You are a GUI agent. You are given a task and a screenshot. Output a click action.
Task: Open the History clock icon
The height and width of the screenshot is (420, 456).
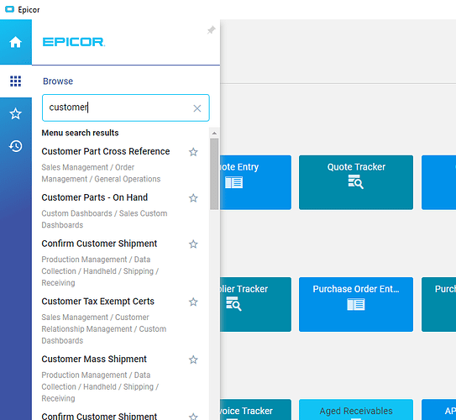15,146
